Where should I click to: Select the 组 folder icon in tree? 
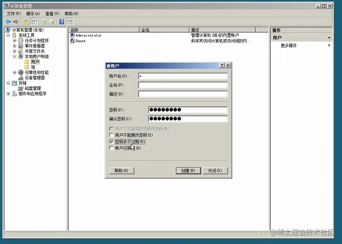coord(26,67)
